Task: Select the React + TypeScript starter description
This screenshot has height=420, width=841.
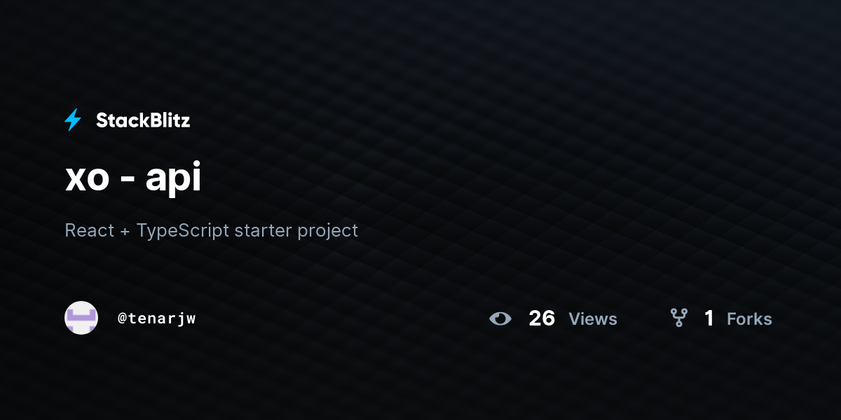Action: point(211,230)
